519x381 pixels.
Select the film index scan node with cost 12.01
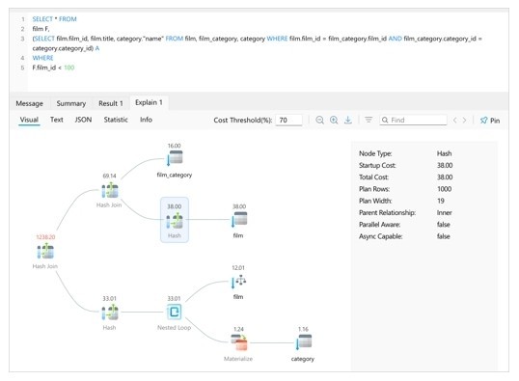tap(238, 282)
